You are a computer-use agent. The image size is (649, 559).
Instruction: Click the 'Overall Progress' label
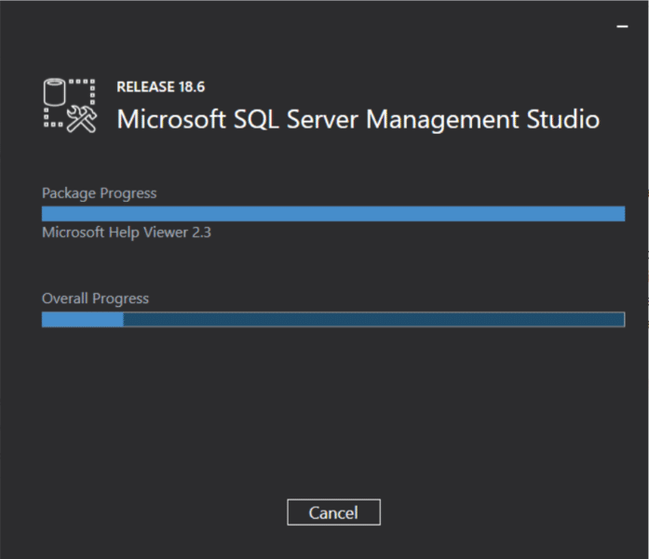[x=95, y=299]
